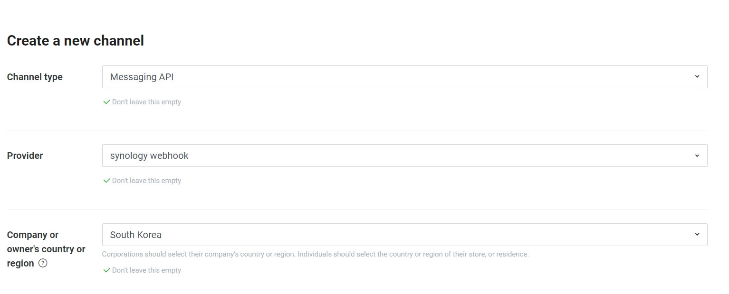The height and width of the screenshot is (294, 729).
Task: Open the country dropdown chevron
Action: tap(697, 235)
